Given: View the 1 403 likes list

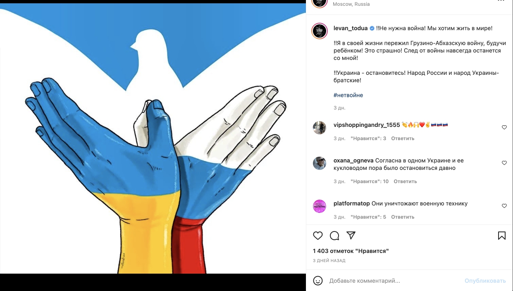Looking at the screenshot, I should 351,251.
